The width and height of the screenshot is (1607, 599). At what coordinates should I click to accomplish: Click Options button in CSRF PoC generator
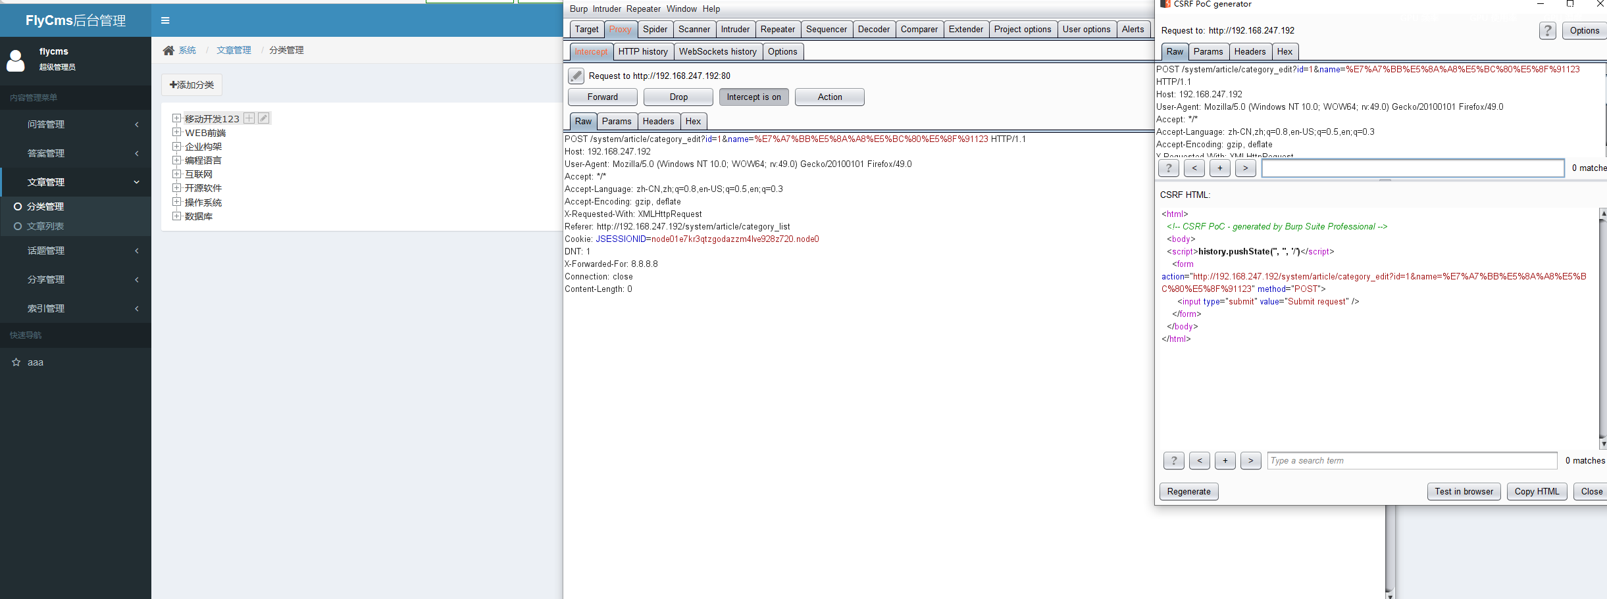pos(1585,30)
